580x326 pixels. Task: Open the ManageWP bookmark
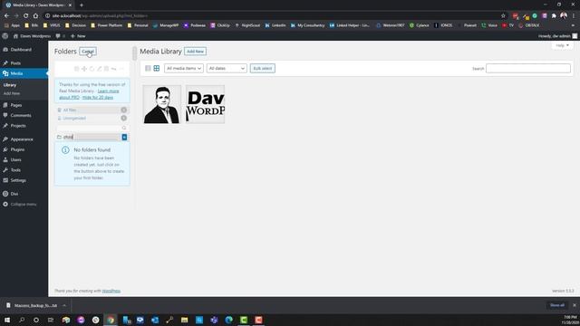pyautogui.click(x=166, y=25)
